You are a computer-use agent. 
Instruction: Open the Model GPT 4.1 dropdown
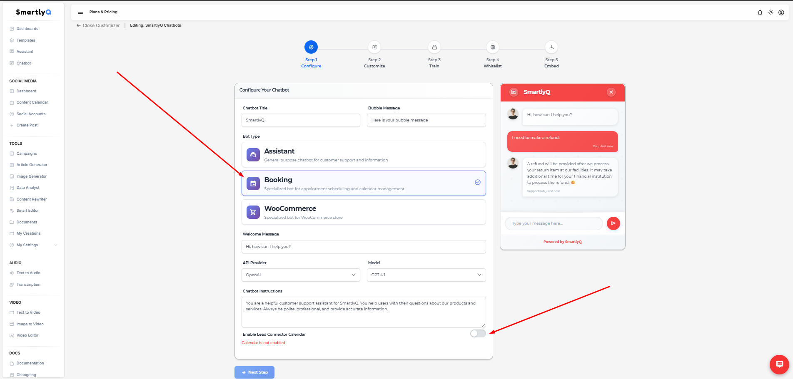coord(426,275)
